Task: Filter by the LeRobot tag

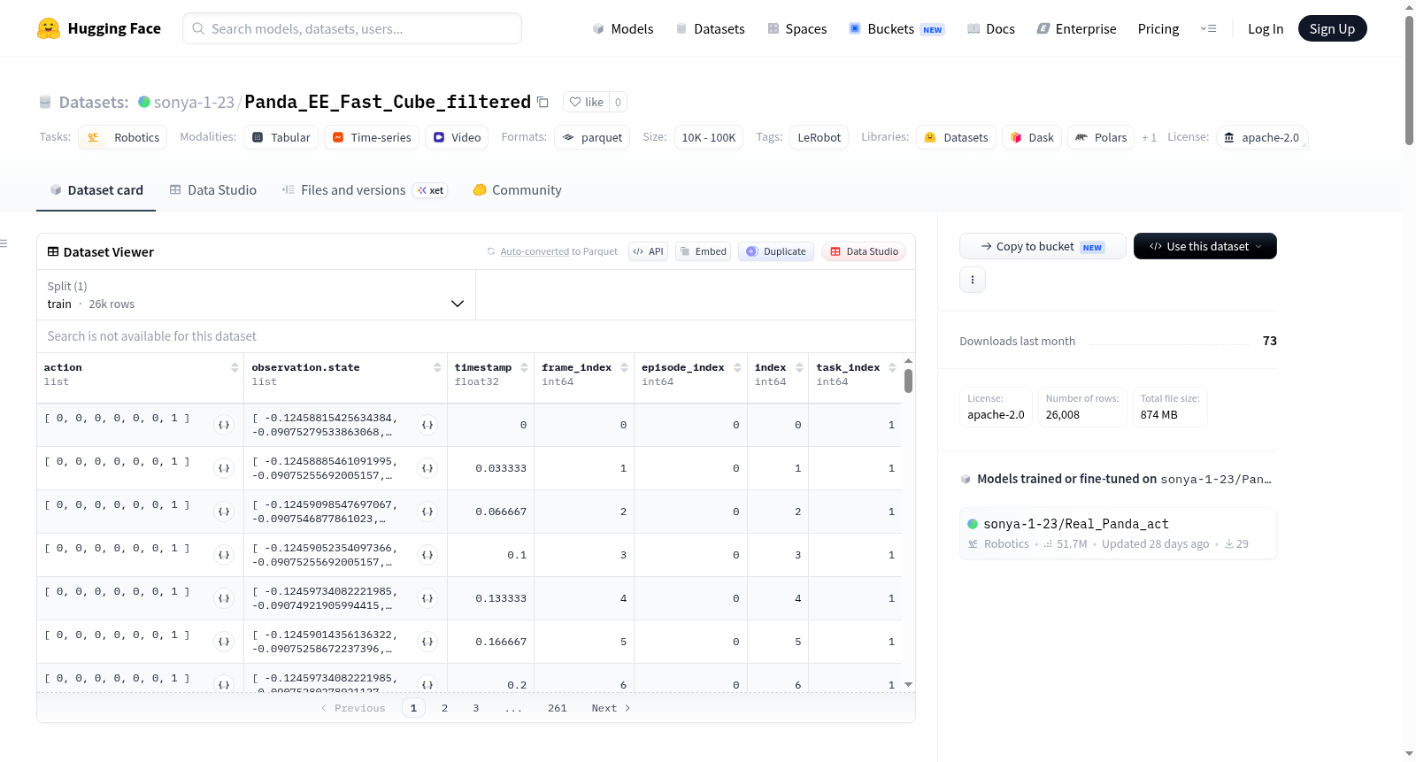Action: pyautogui.click(x=820, y=137)
